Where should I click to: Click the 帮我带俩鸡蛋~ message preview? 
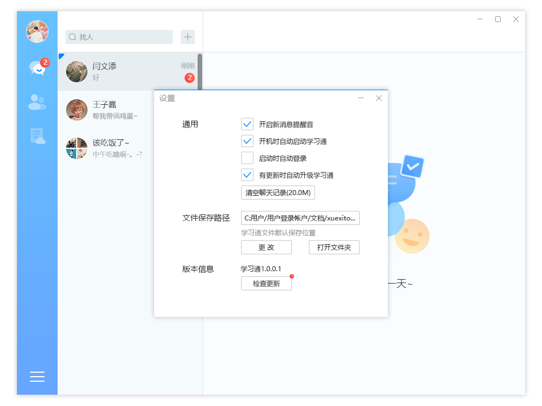(115, 116)
